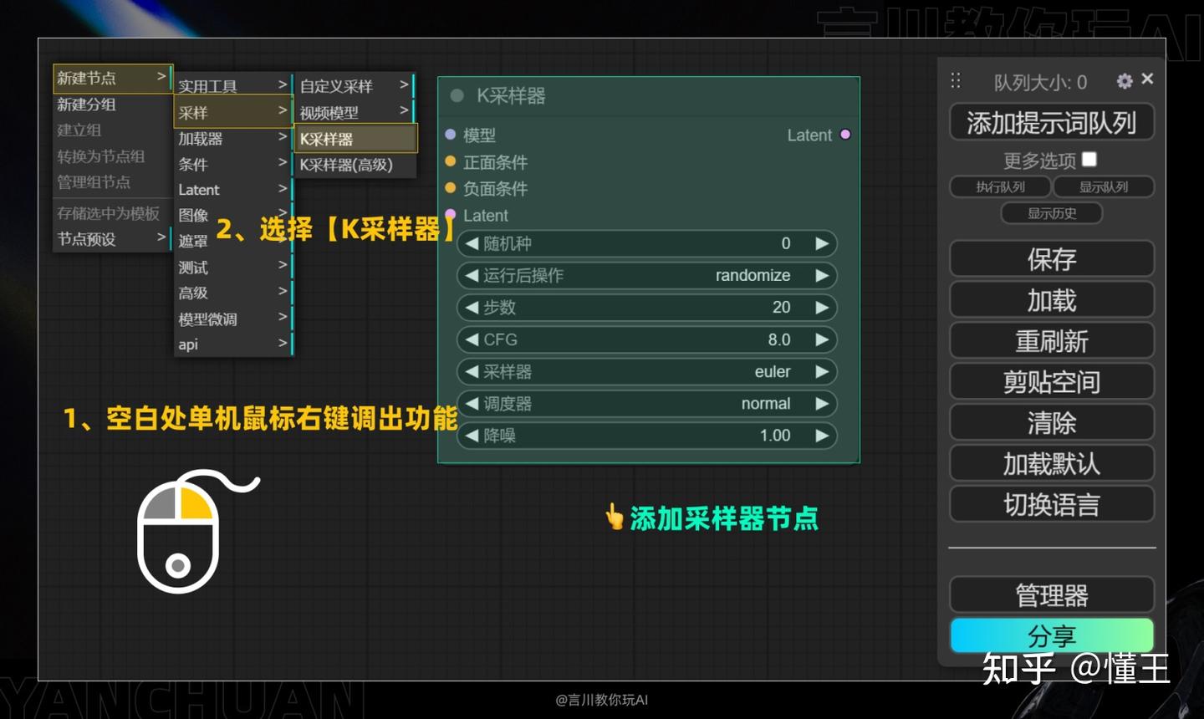The height and width of the screenshot is (719, 1204).
Task: Click the 加载默认 button
Action: click(1052, 464)
